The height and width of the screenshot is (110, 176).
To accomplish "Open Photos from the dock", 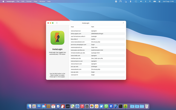I will pos(92,106).
